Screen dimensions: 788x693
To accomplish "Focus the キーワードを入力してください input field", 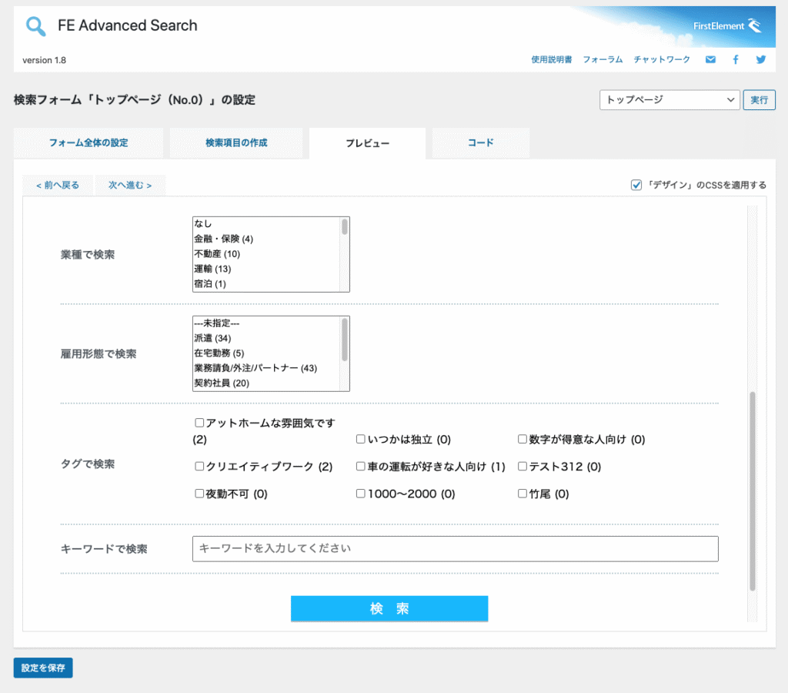I will coord(456,549).
